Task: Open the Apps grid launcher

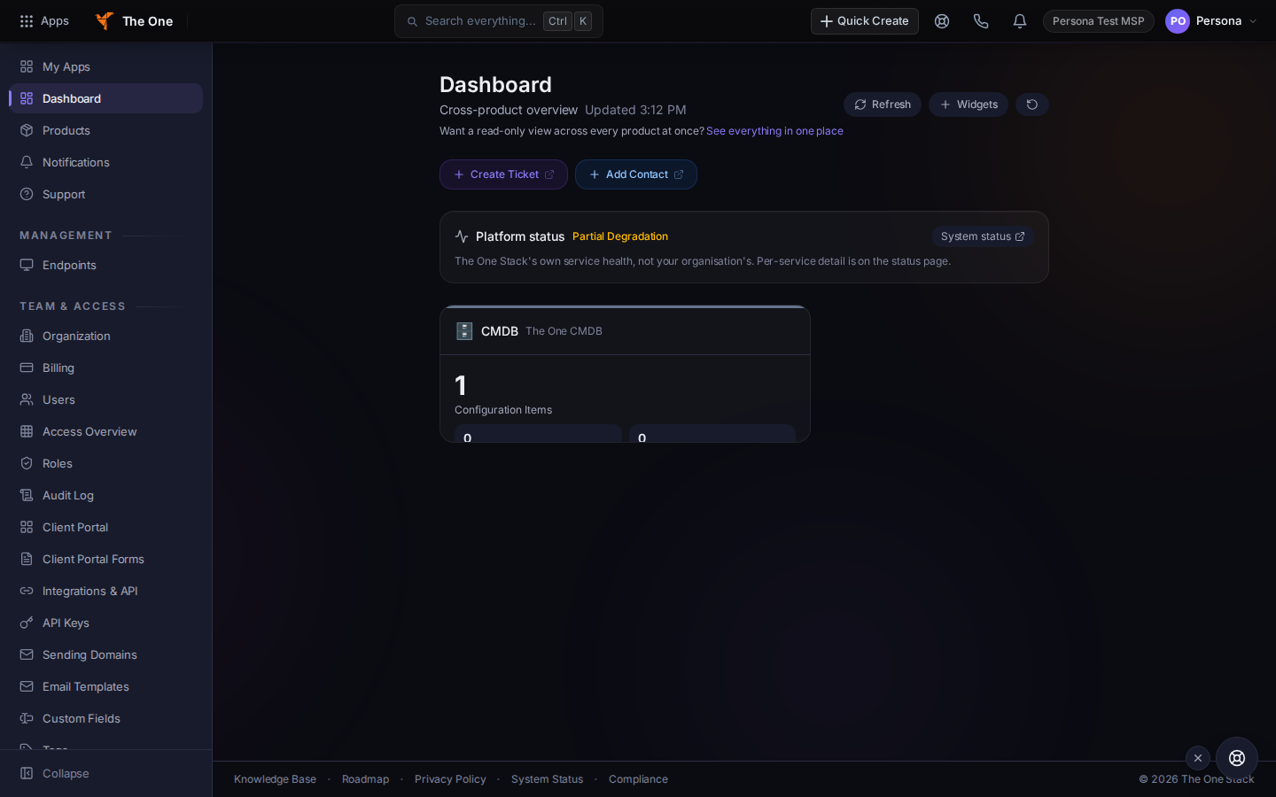Action: tap(44, 21)
